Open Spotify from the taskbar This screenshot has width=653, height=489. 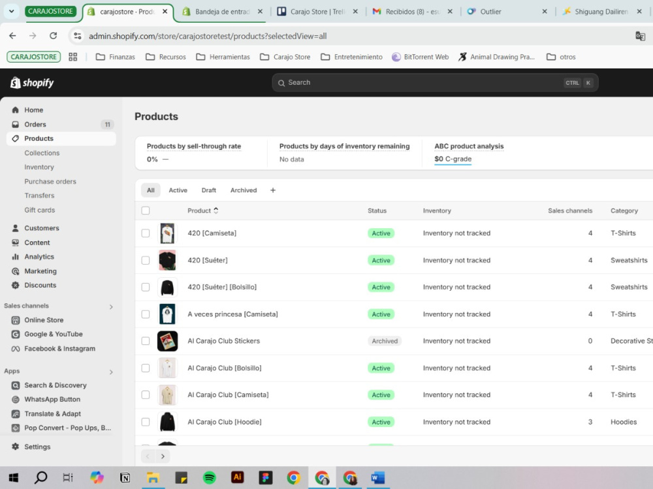point(210,477)
